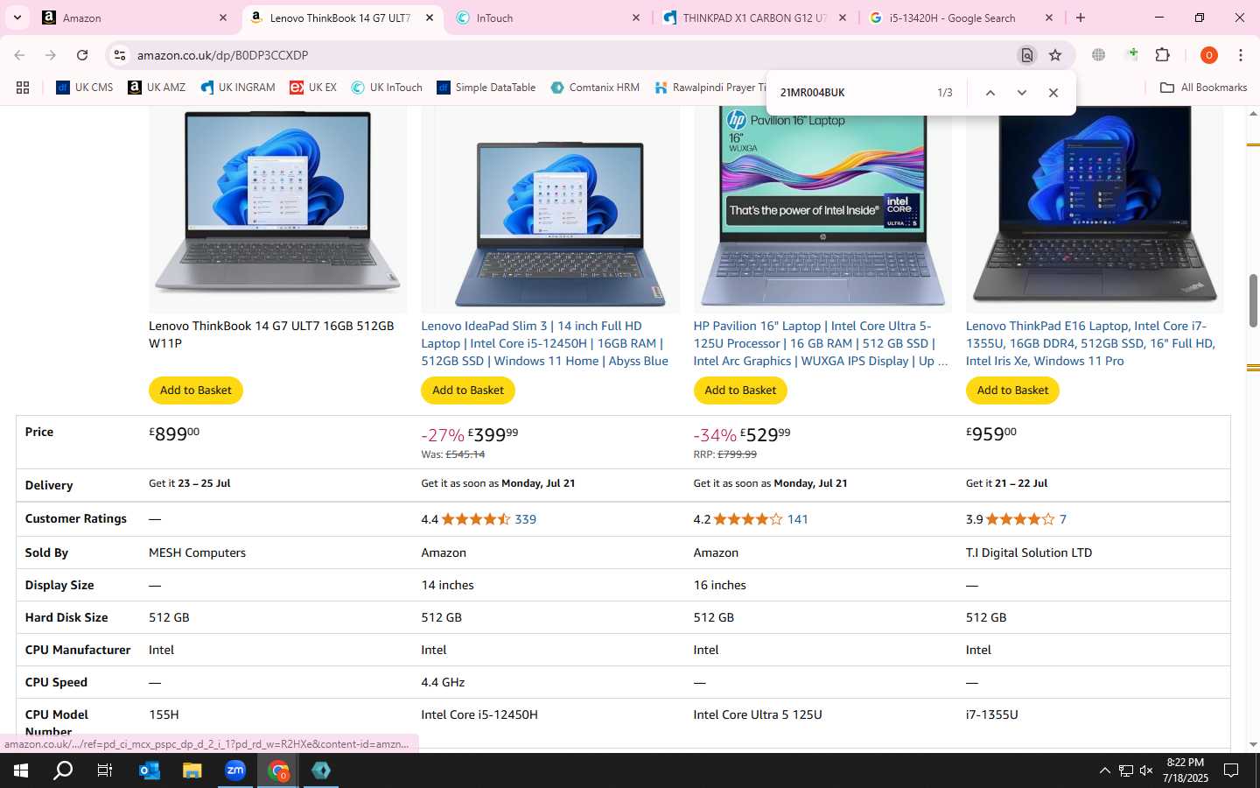Click the page vertical scrollbar thumb
Image resolution: width=1260 pixels, height=788 pixels.
click(1252, 300)
